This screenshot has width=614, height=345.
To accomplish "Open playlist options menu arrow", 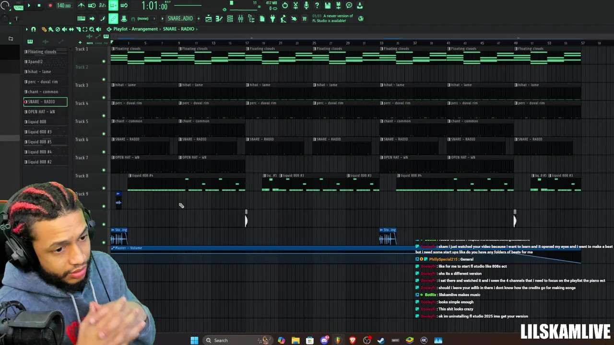I will (27, 29).
